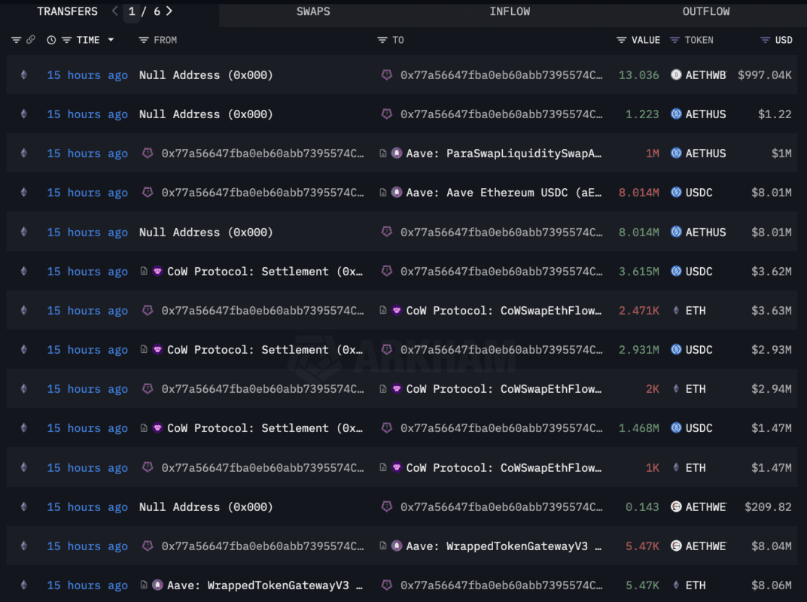Image resolution: width=807 pixels, height=602 pixels.
Task: Click contract icon before WrappedTokenGatewayV3 recipient
Action: tap(383, 546)
